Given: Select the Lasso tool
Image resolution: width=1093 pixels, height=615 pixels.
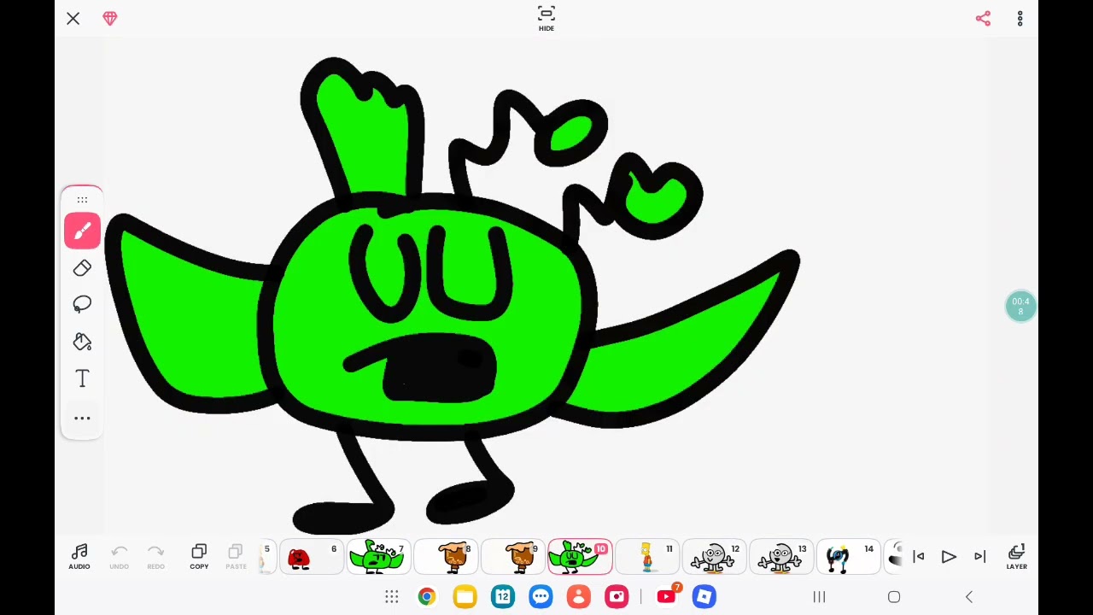Looking at the screenshot, I should coord(82,305).
